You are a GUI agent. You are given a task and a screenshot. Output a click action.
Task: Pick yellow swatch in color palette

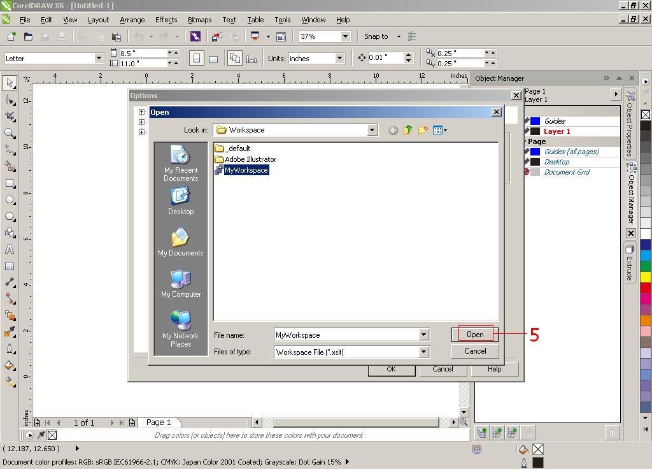click(646, 277)
